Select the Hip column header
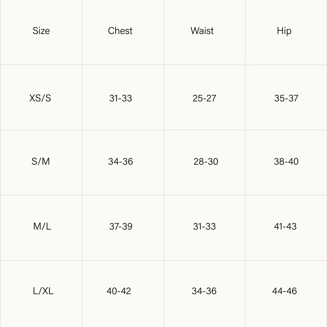Screen dimensions: 327x327 pos(284,31)
